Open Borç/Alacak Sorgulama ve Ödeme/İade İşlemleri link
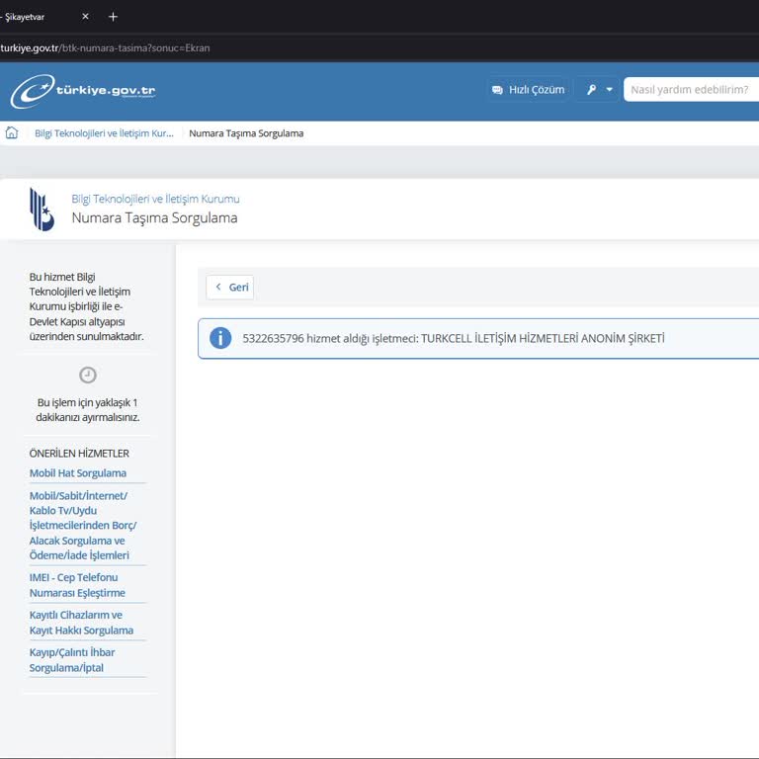 point(83,526)
